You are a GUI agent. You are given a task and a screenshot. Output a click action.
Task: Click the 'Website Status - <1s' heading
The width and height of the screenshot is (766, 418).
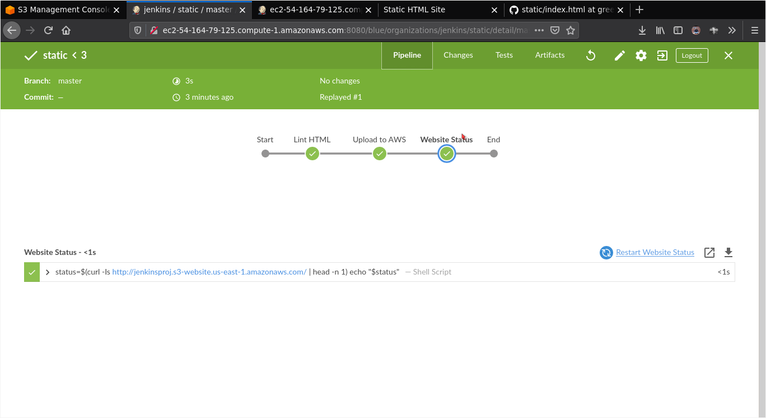[60, 253]
